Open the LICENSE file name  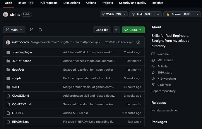18,113
